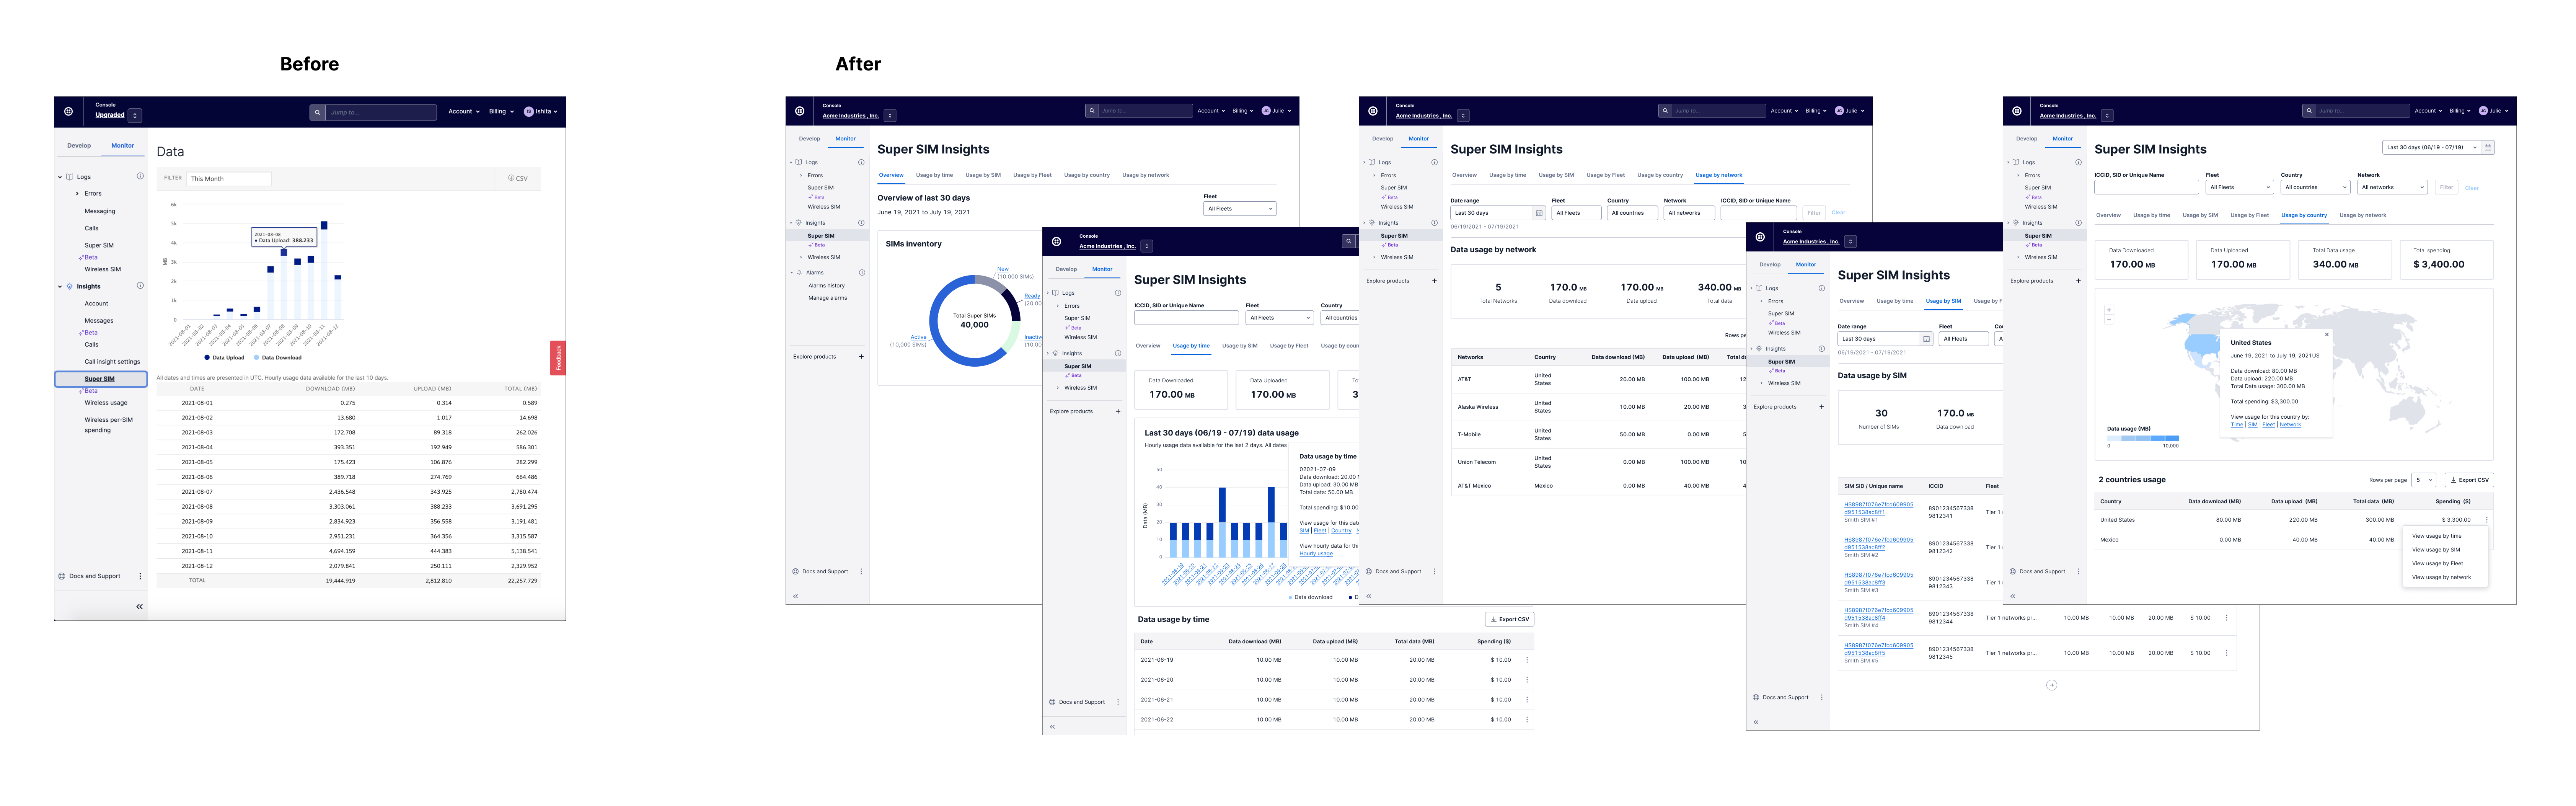The height and width of the screenshot is (806, 2576).
Task: Click three-dot menu on 2021-06-19 row
Action: (x=1527, y=660)
